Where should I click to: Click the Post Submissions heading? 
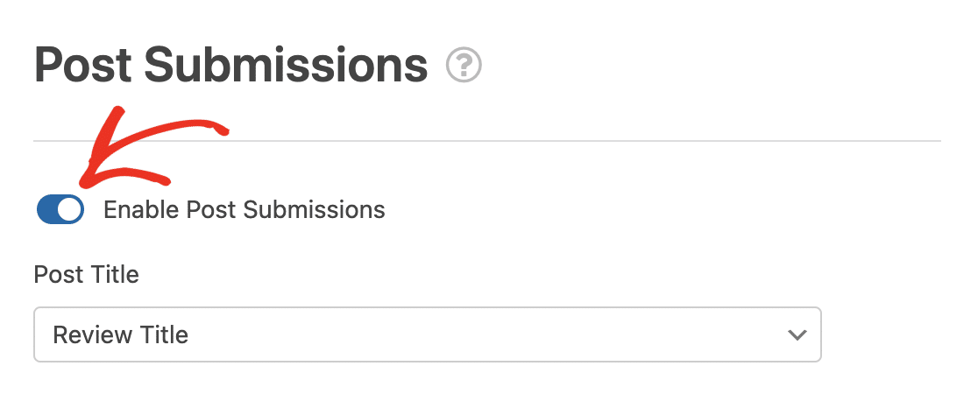coord(230,64)
